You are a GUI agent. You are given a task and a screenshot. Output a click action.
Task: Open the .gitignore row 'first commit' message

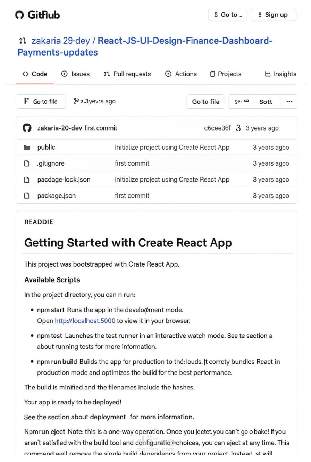(132, 163)
